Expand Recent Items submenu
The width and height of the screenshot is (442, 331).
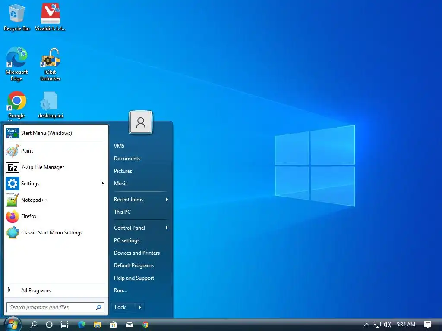pos(141,200)
